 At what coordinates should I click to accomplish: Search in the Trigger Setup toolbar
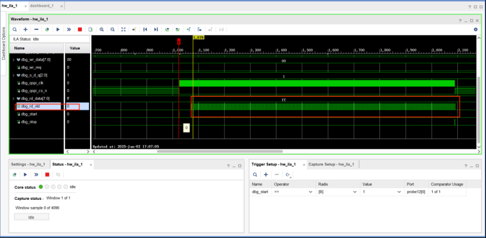click(x=255, y=175)
